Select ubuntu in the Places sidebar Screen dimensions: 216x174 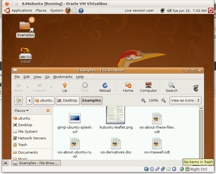coord(32,118)
